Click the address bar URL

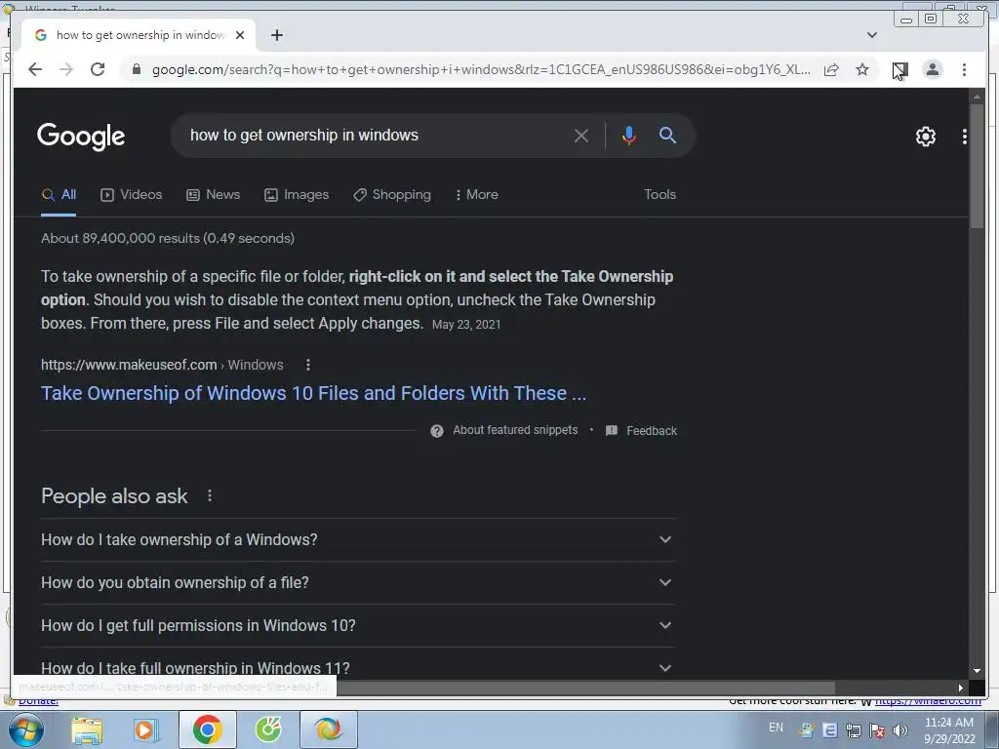tap(481, 69)
